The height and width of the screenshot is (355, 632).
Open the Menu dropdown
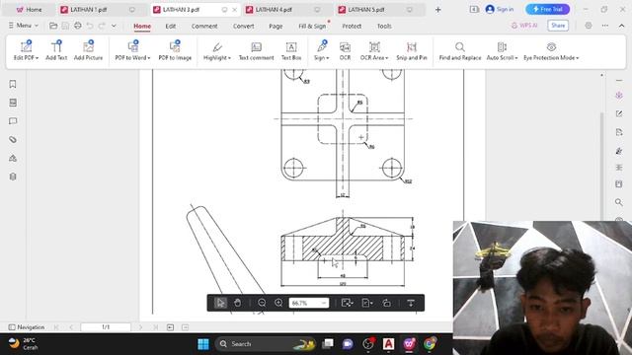(24, 26)
